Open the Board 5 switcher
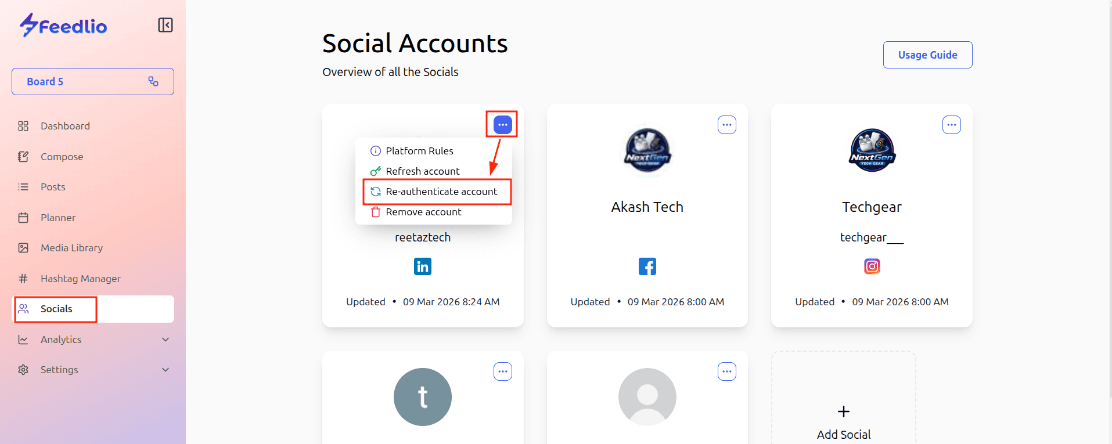The height and width of the screenshot is (444, 1112). pyautogui.click(x=93, y=82)
